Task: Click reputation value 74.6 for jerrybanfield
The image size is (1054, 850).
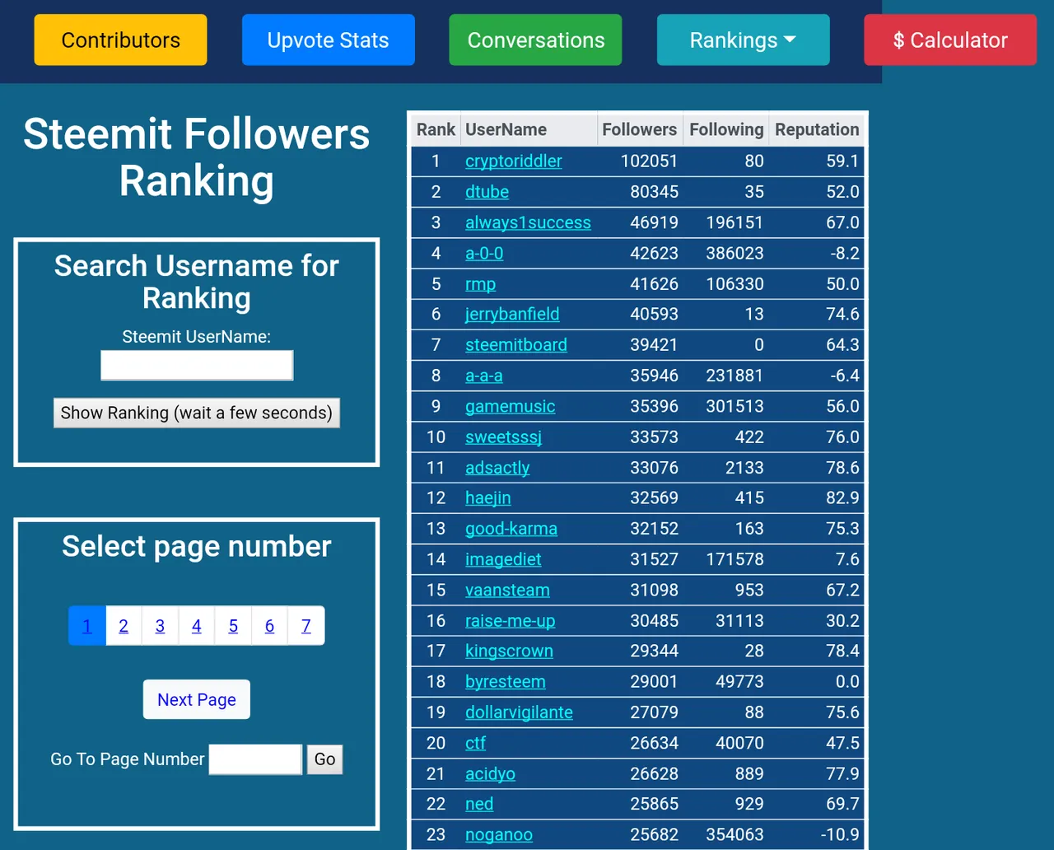Action: tap(842, 314)
